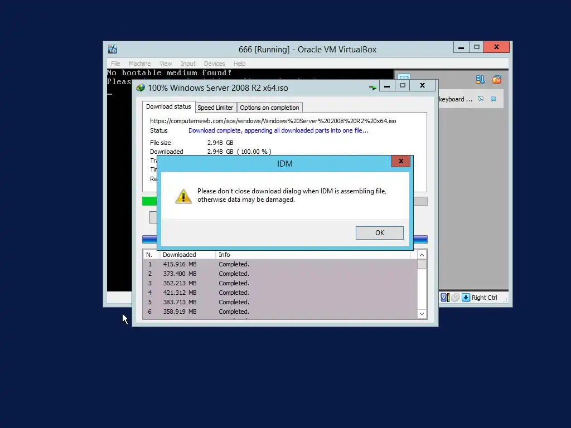Screen dimensions: 571x428
Task: Click the download URL text
Action: [273, 121]
